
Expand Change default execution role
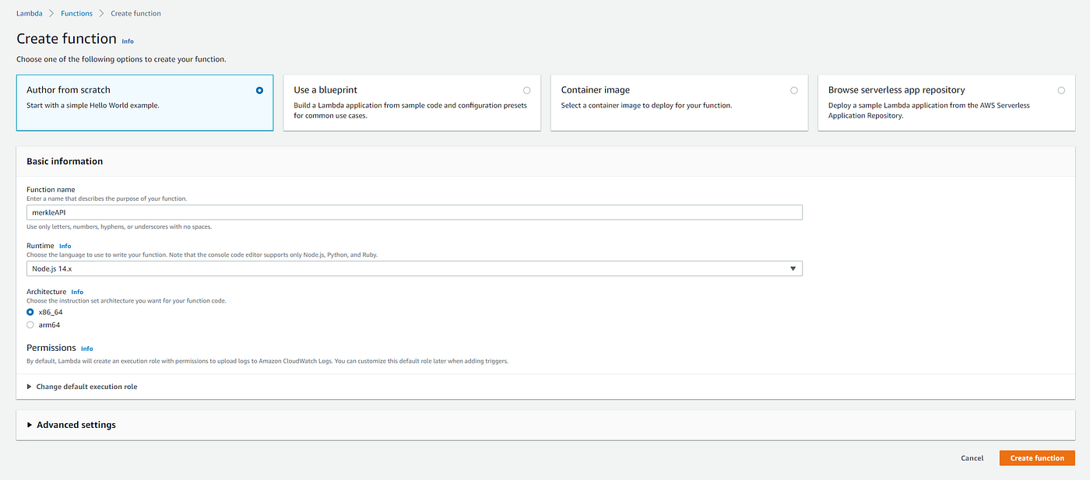point(82,387)
